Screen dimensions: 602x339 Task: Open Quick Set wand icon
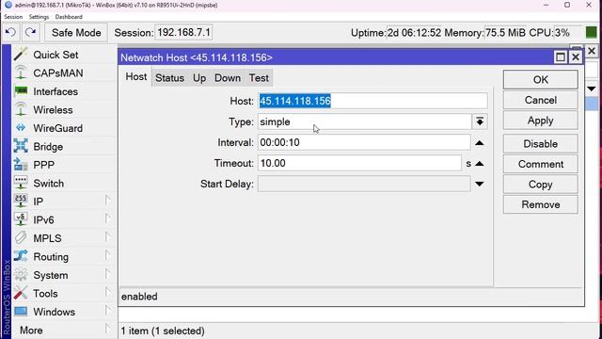(x=21, y=55)
